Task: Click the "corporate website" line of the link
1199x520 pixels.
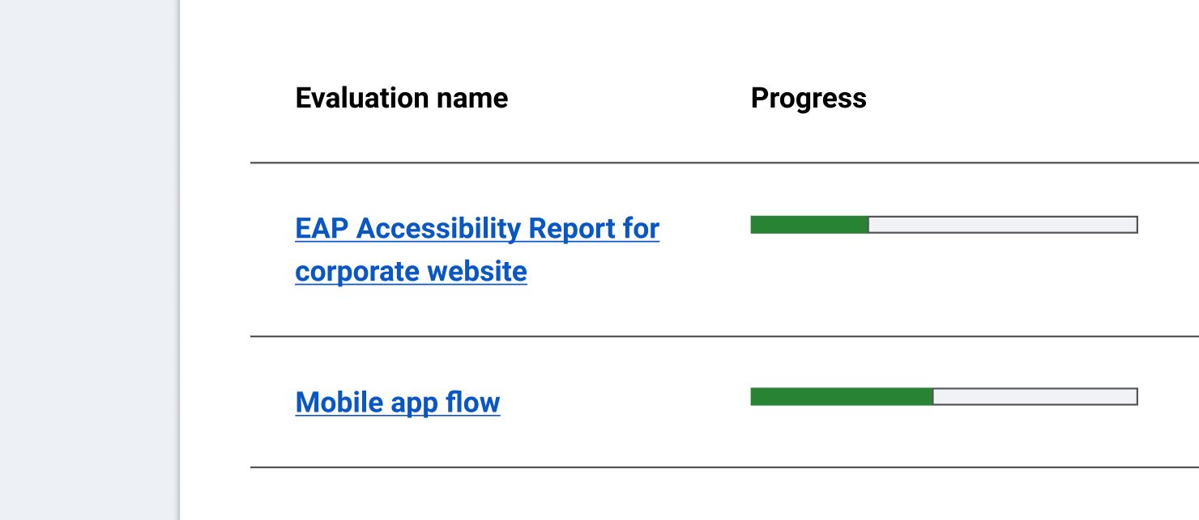Action: click(412, 271)
